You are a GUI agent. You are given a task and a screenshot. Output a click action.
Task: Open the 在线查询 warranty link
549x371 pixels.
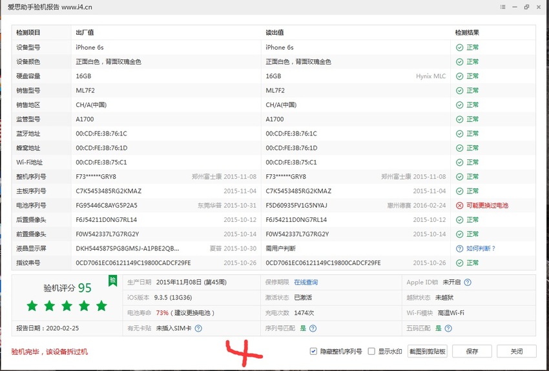[x=306, y=282]
